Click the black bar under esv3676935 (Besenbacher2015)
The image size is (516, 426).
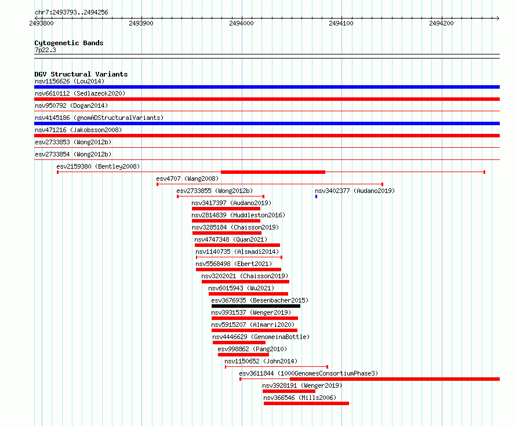256,306
